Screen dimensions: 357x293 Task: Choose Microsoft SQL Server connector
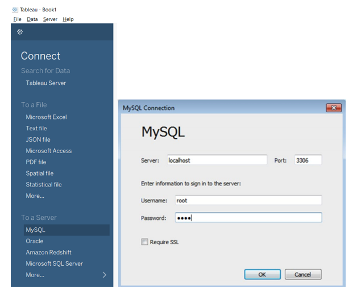point(54,264)
